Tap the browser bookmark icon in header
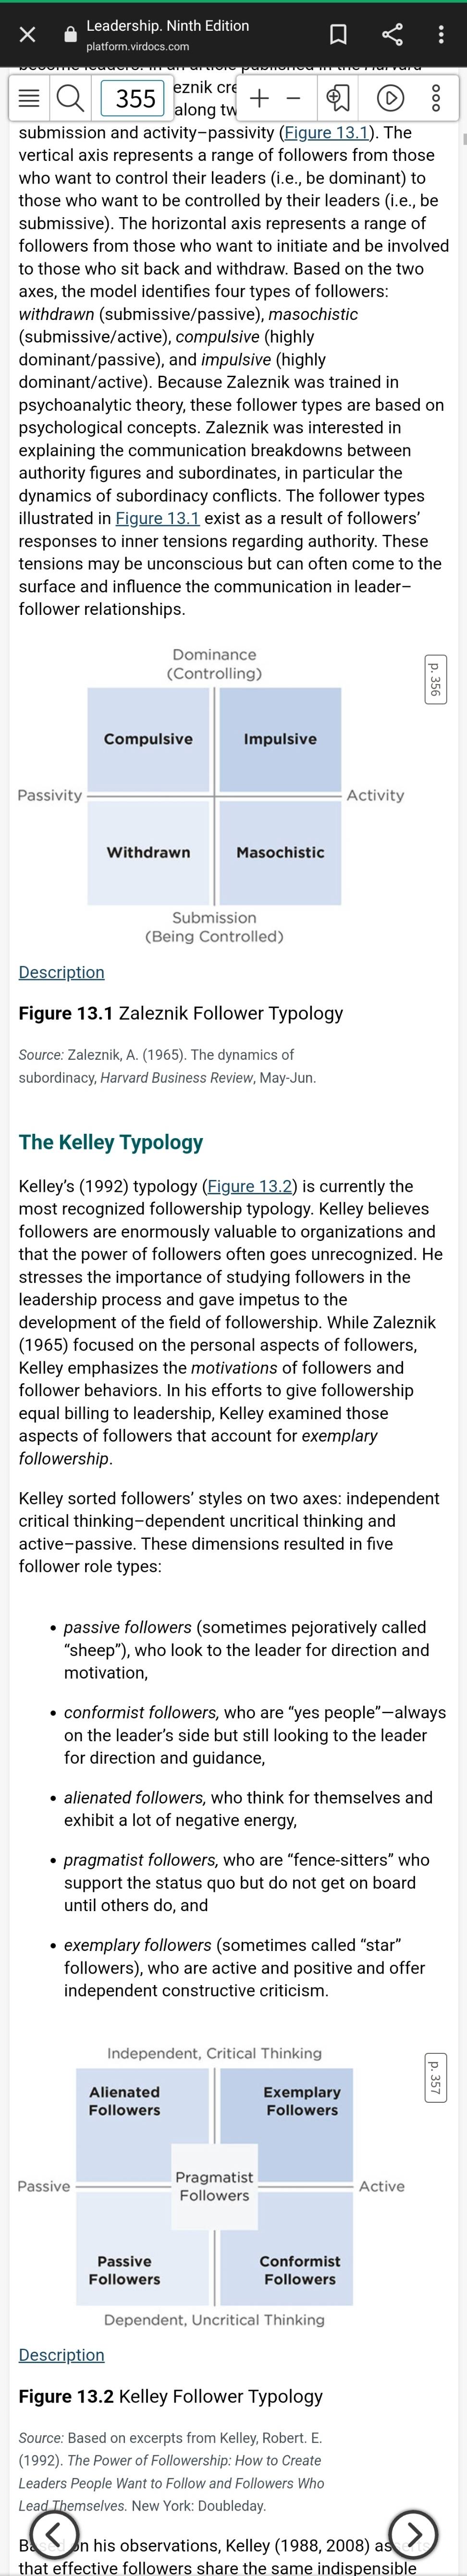The width and height of the screenshot is (467, 2576). [338, 35]
